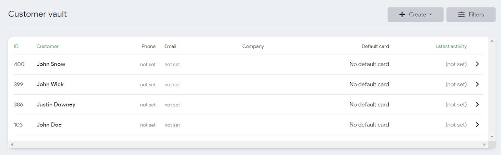Viewport: 501px width, 155px height.
Task: Click the sliders icon on Filters
Action: tap(461, 14)
